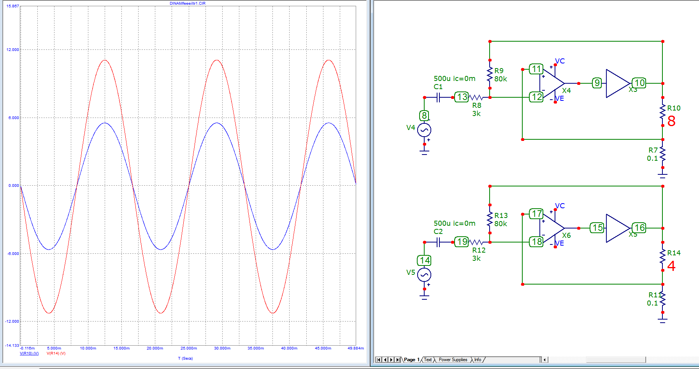Screen dimensions: 699x369
Task: Click red value 8 beside R10
Action: coord(671,121)
